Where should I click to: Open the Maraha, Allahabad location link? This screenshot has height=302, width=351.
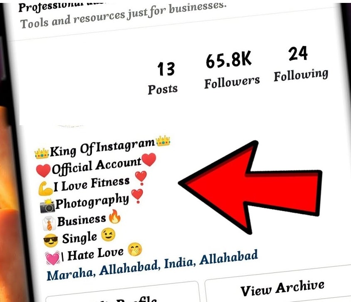(152, 265)
